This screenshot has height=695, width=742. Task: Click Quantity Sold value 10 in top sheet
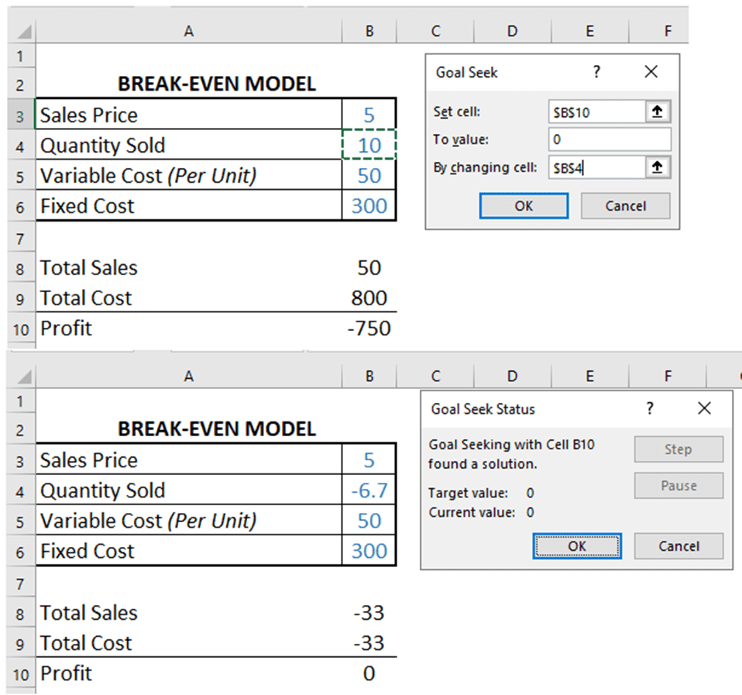[369, 145]
